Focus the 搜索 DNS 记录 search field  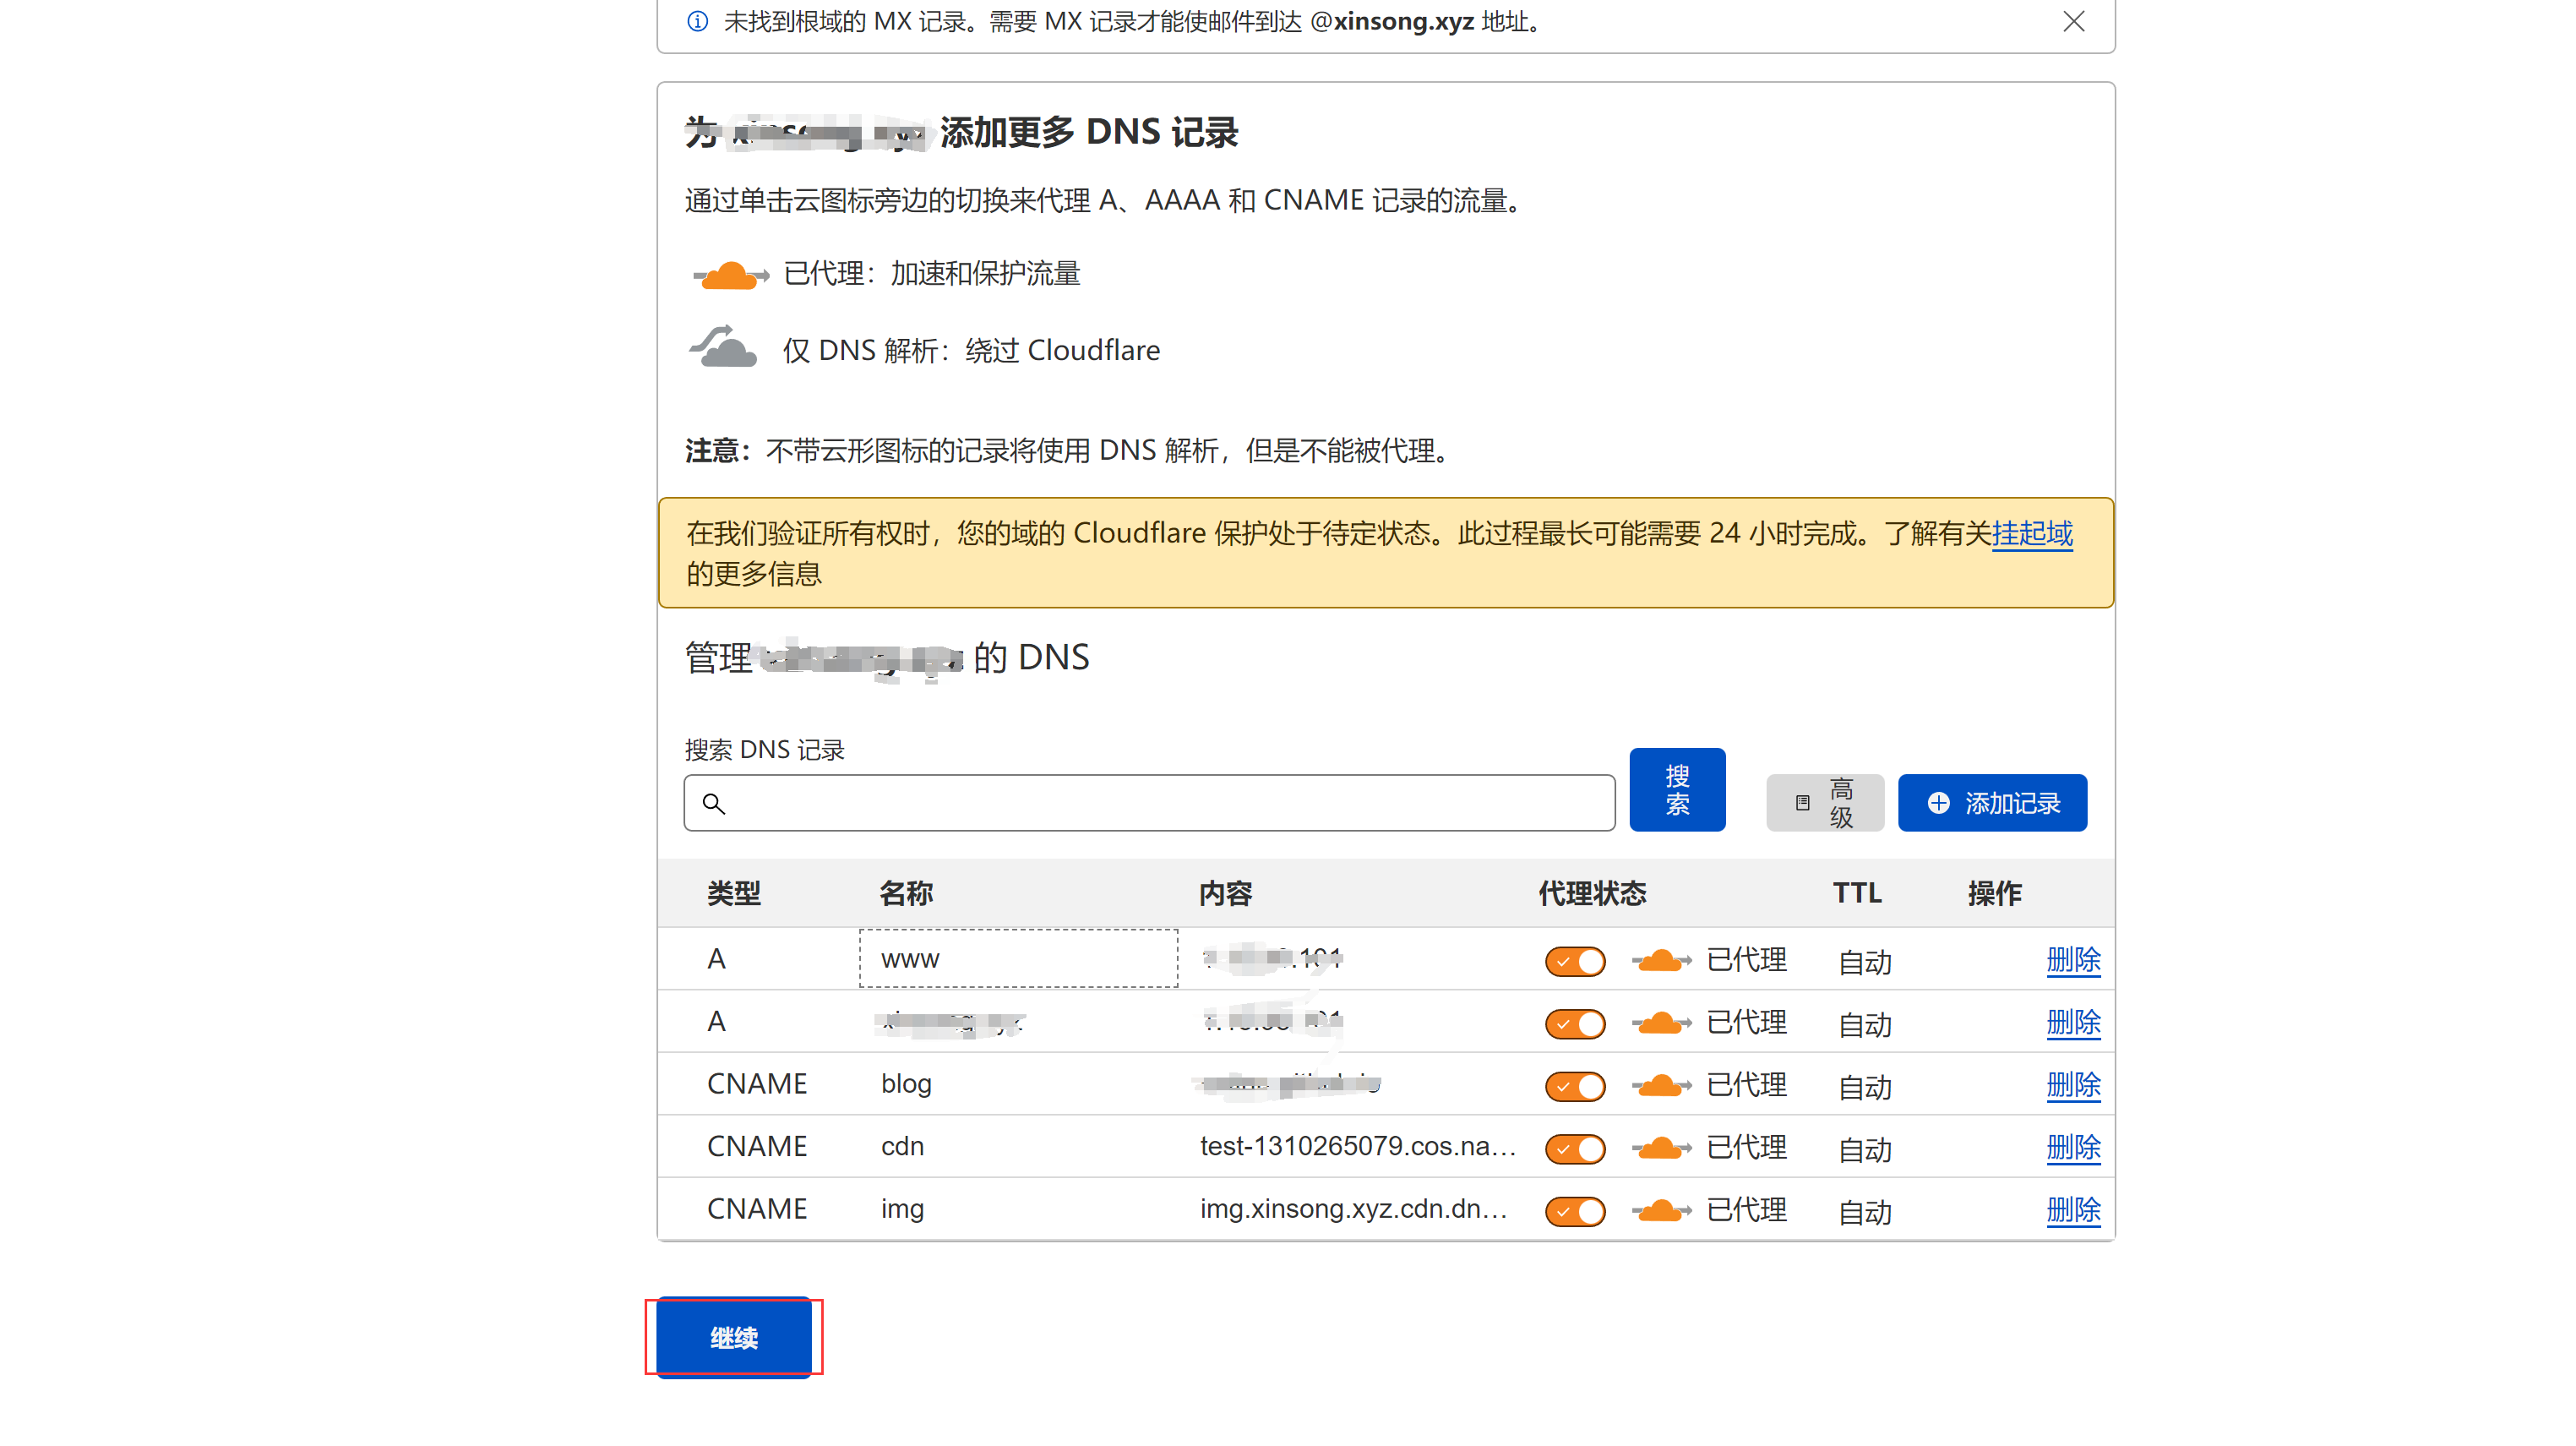pos(1149,802)
